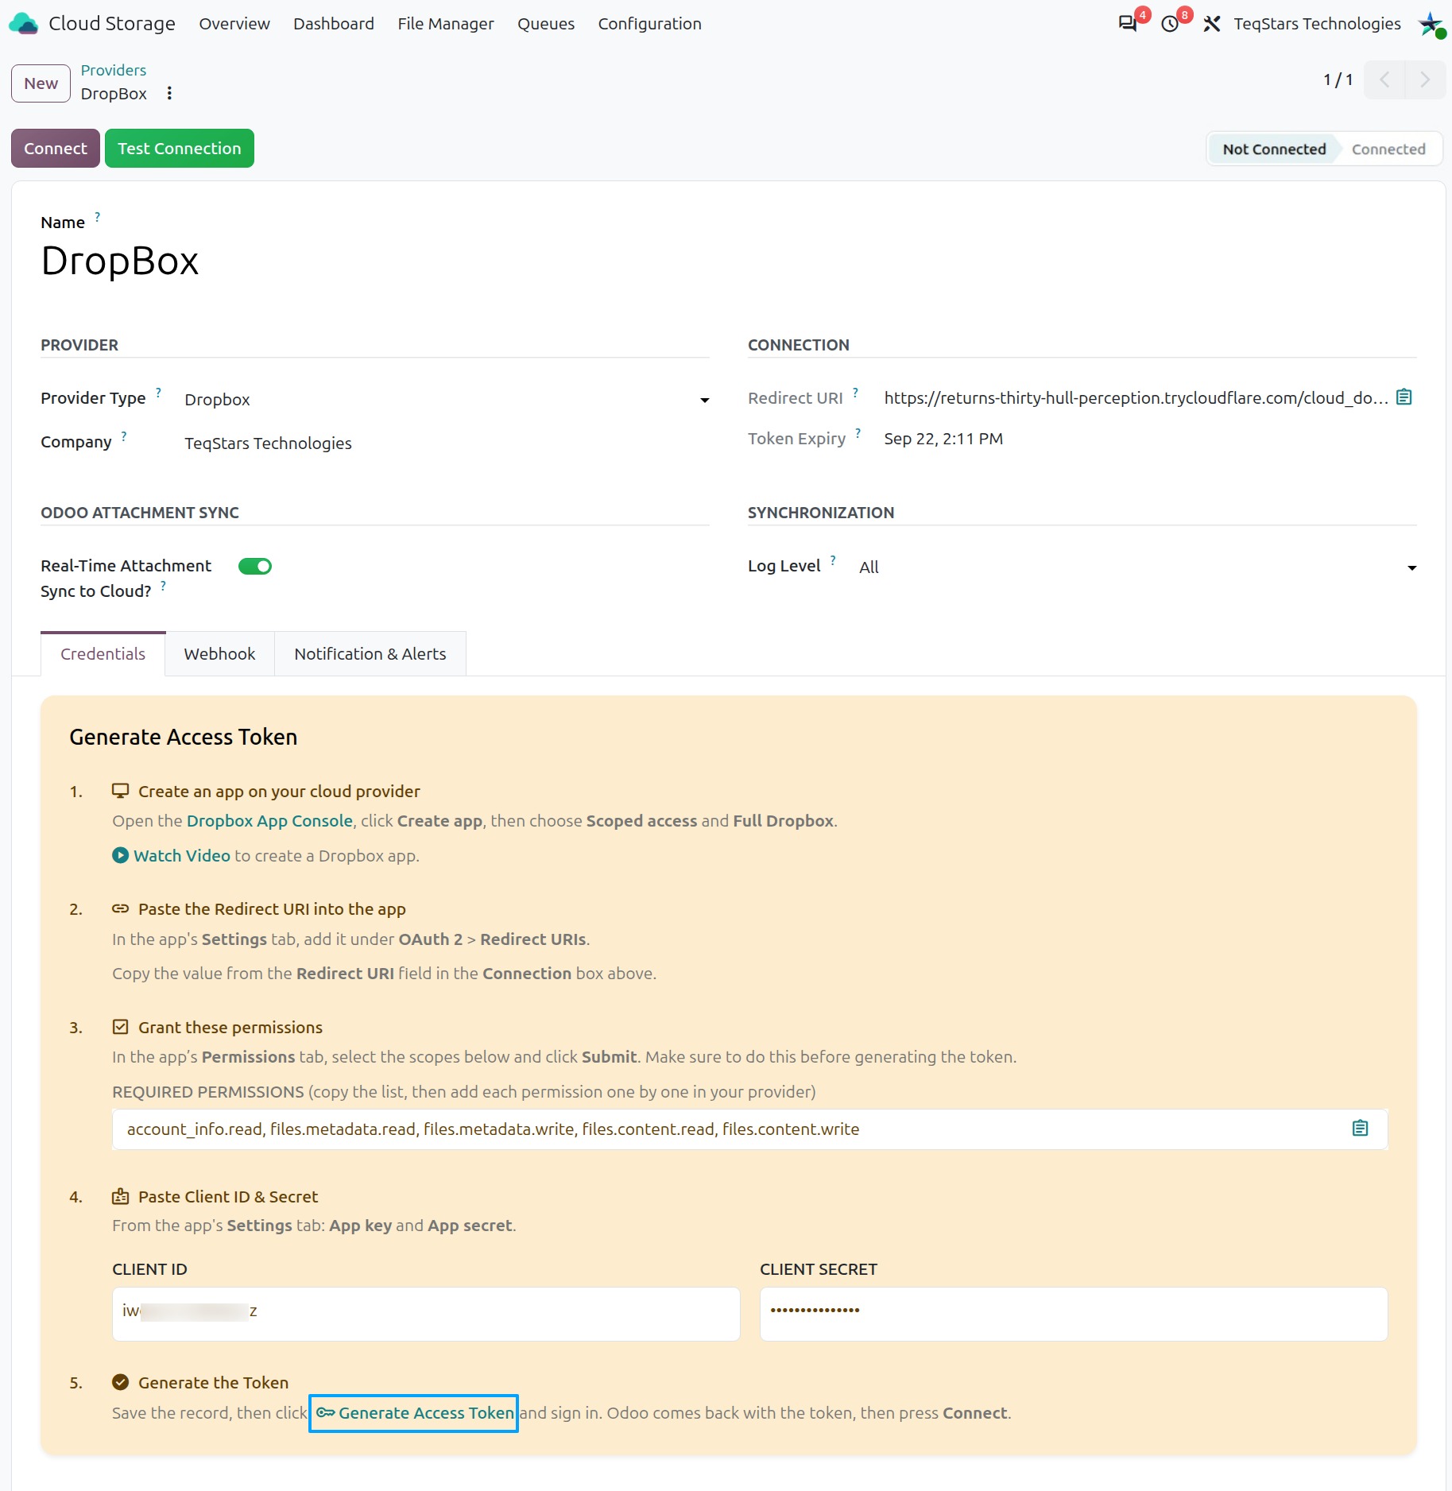Select the Not Connected status stage
Image resolution: width=1452 pixels, height=1491 pixels.
pyautogui.click(x=1274, y=149)
